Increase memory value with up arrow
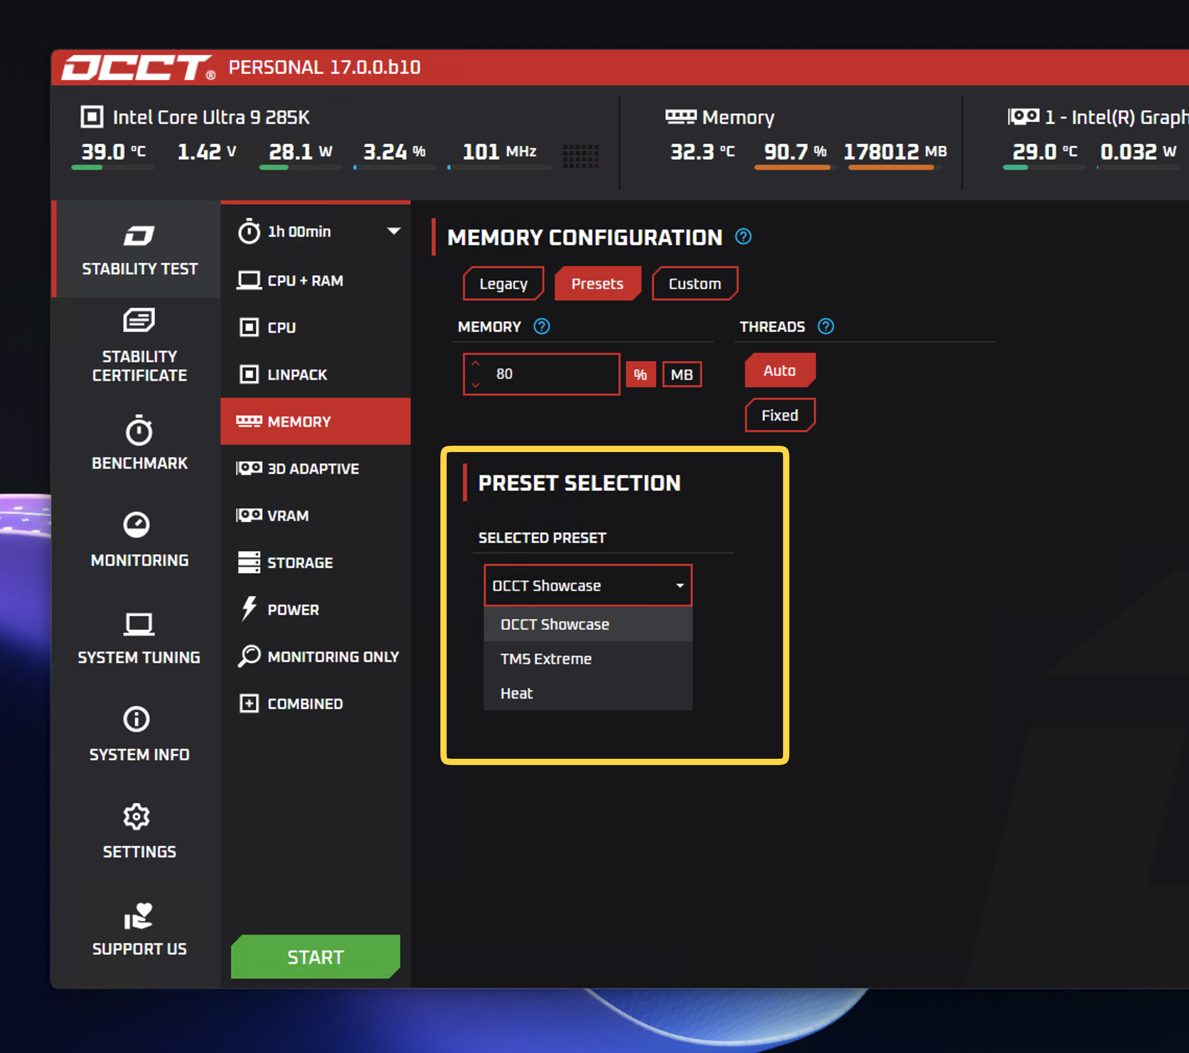1189x1053 pixels. pyautogui.click(x=475, y=364)
